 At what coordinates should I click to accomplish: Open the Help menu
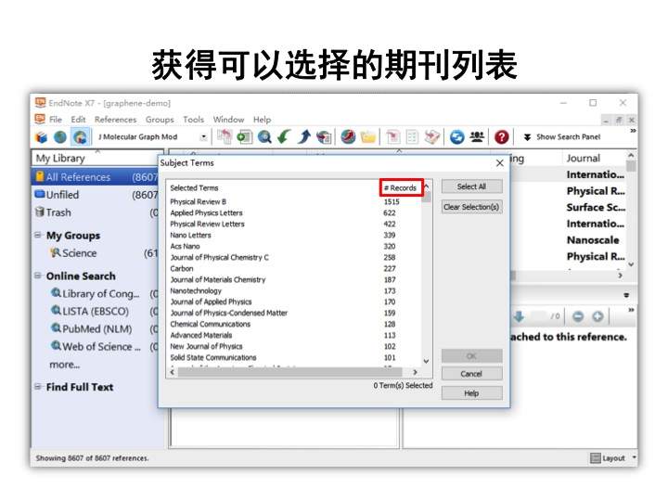[262, 120]
